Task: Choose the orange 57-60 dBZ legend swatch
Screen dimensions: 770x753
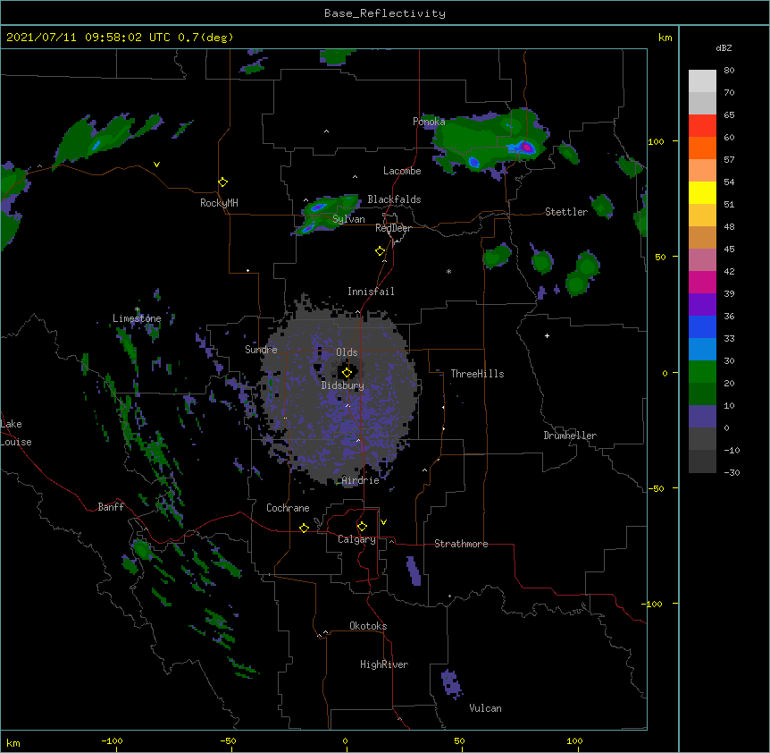Action: tap(702, 148)
